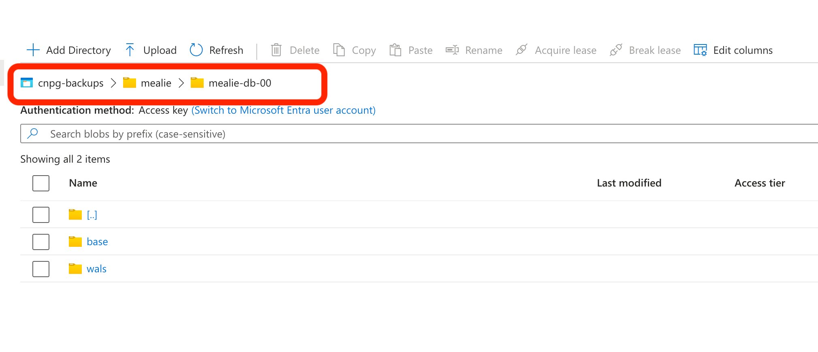Select the wals folder checkbox

pos(41,269)
